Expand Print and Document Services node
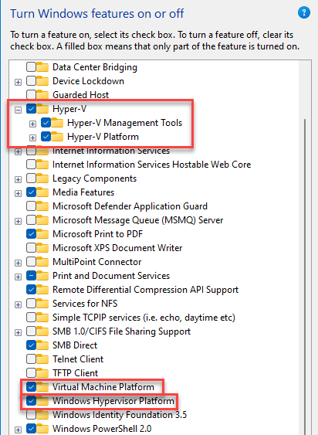 point(18,277)
